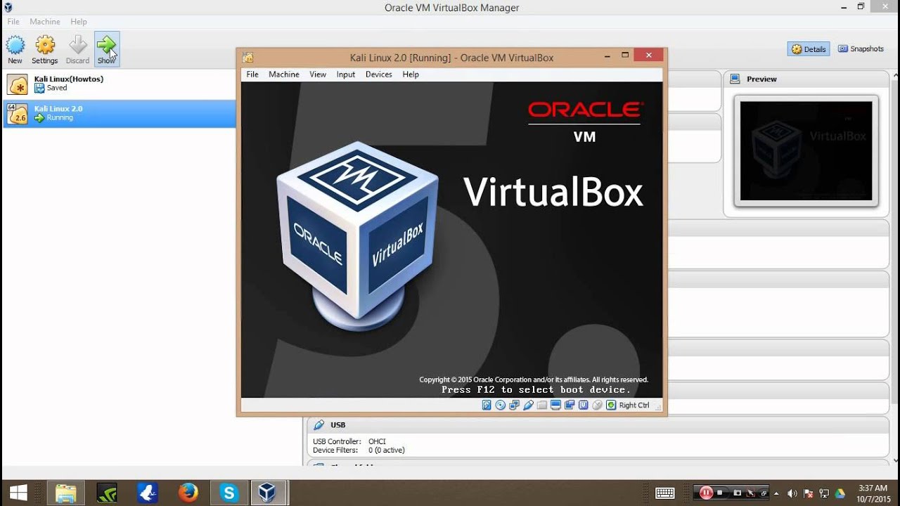The image size is (900, 506).
Task: Launch Firefox from the taskbar
Action: 188,493
